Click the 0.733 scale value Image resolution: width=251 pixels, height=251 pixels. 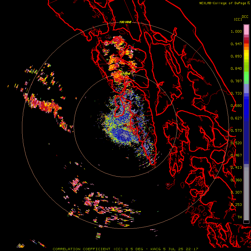pos(236,93)
